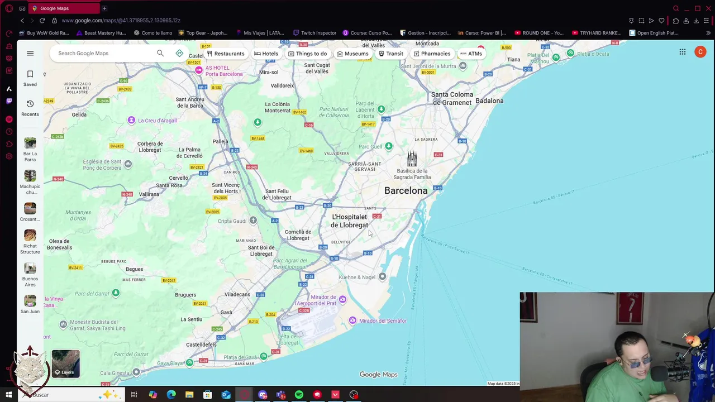
Task: Filter map by Pharmacies
Action: pyautogui.click(x=432, y=54)
